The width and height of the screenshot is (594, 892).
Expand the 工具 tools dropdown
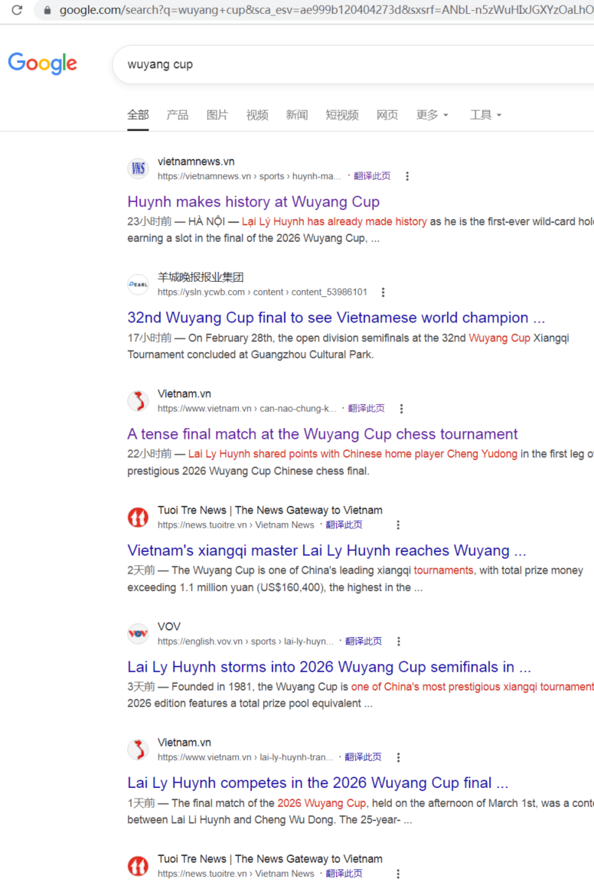click(485, 115)
